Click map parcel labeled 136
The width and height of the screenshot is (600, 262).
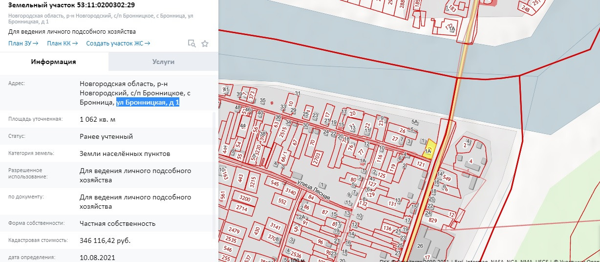click(x=387, y=228)
